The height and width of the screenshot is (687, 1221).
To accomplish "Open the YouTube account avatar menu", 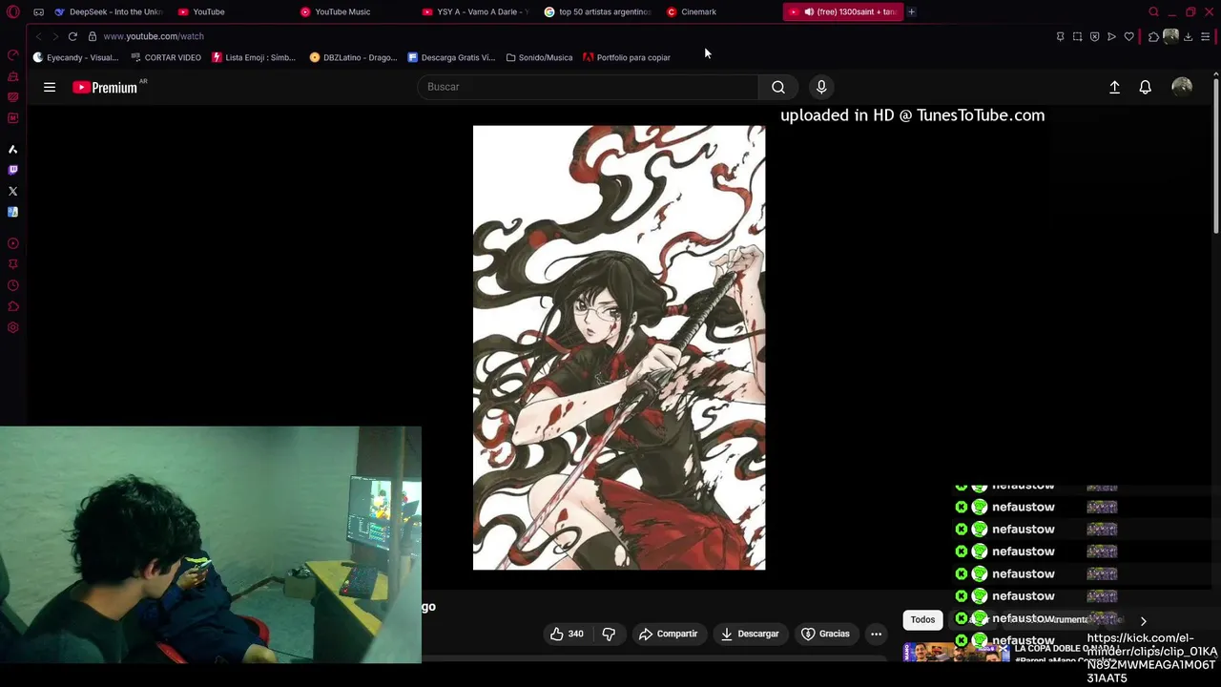I will point(1182,87).
